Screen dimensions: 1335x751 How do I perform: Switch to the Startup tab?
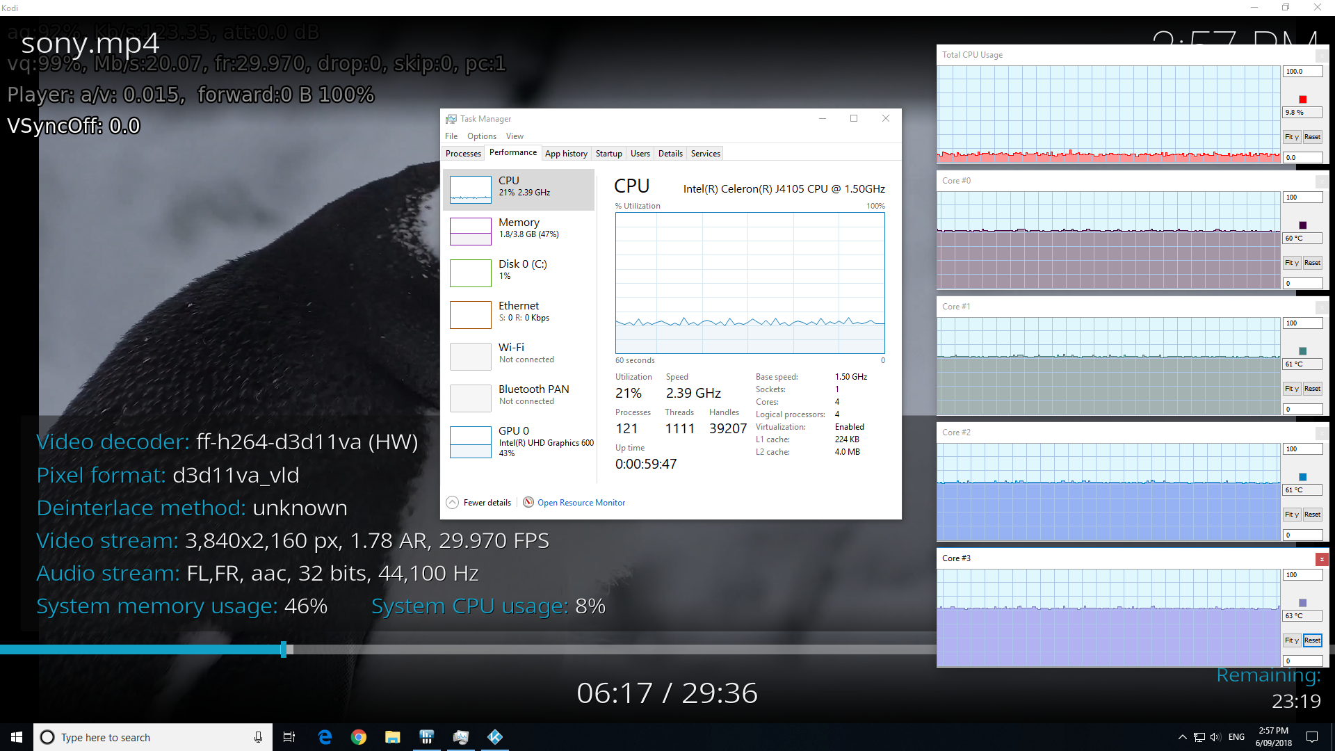(x=608, y=154)
